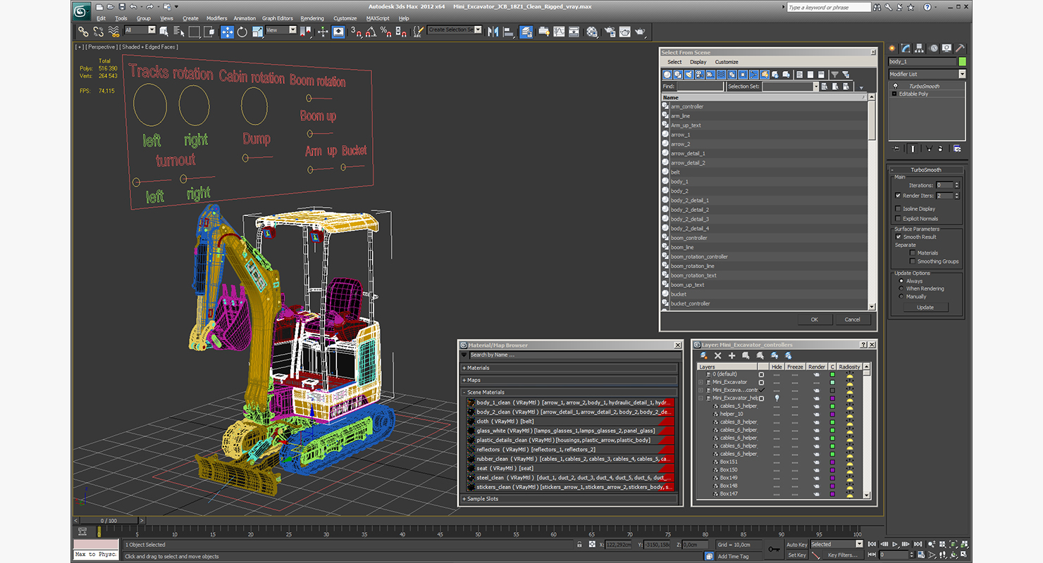Open the Hierarchy command panel tab
The image size is (1043, 563).
pos(920,49)
